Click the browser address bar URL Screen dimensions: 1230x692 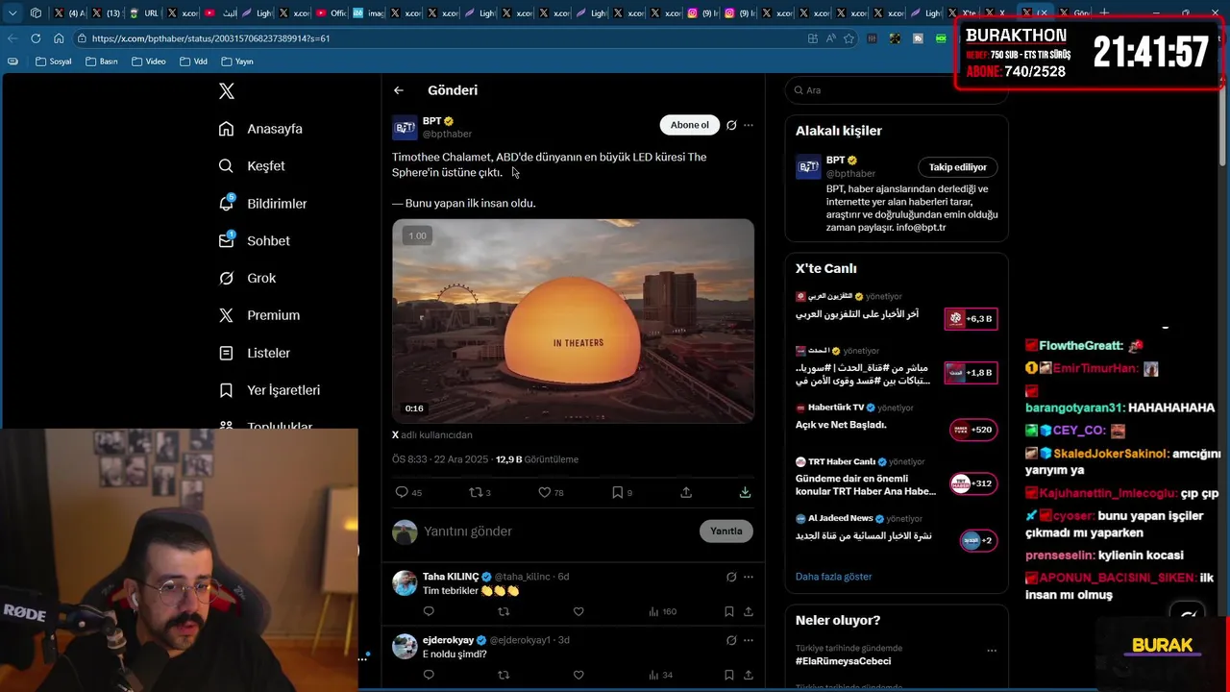[x=210, y=38]
